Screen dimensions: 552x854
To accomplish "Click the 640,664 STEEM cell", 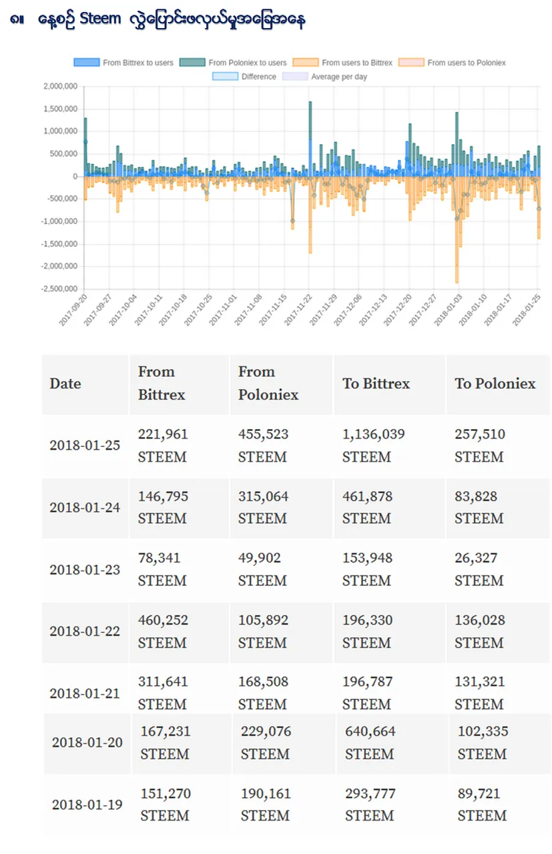I will click(x=392, y=743).
